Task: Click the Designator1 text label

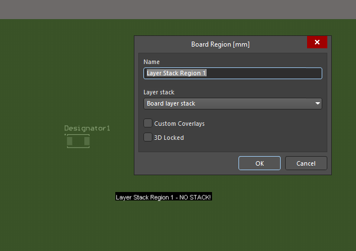Action: pyautogui.click(x=87, y=129)
